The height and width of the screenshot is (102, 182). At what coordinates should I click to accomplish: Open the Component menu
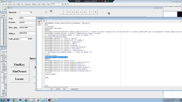(28, 4)
